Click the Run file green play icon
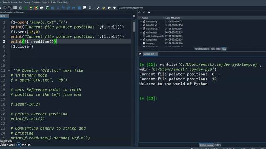This screenshot has height=149, width=266. click(x=26, y=8)
